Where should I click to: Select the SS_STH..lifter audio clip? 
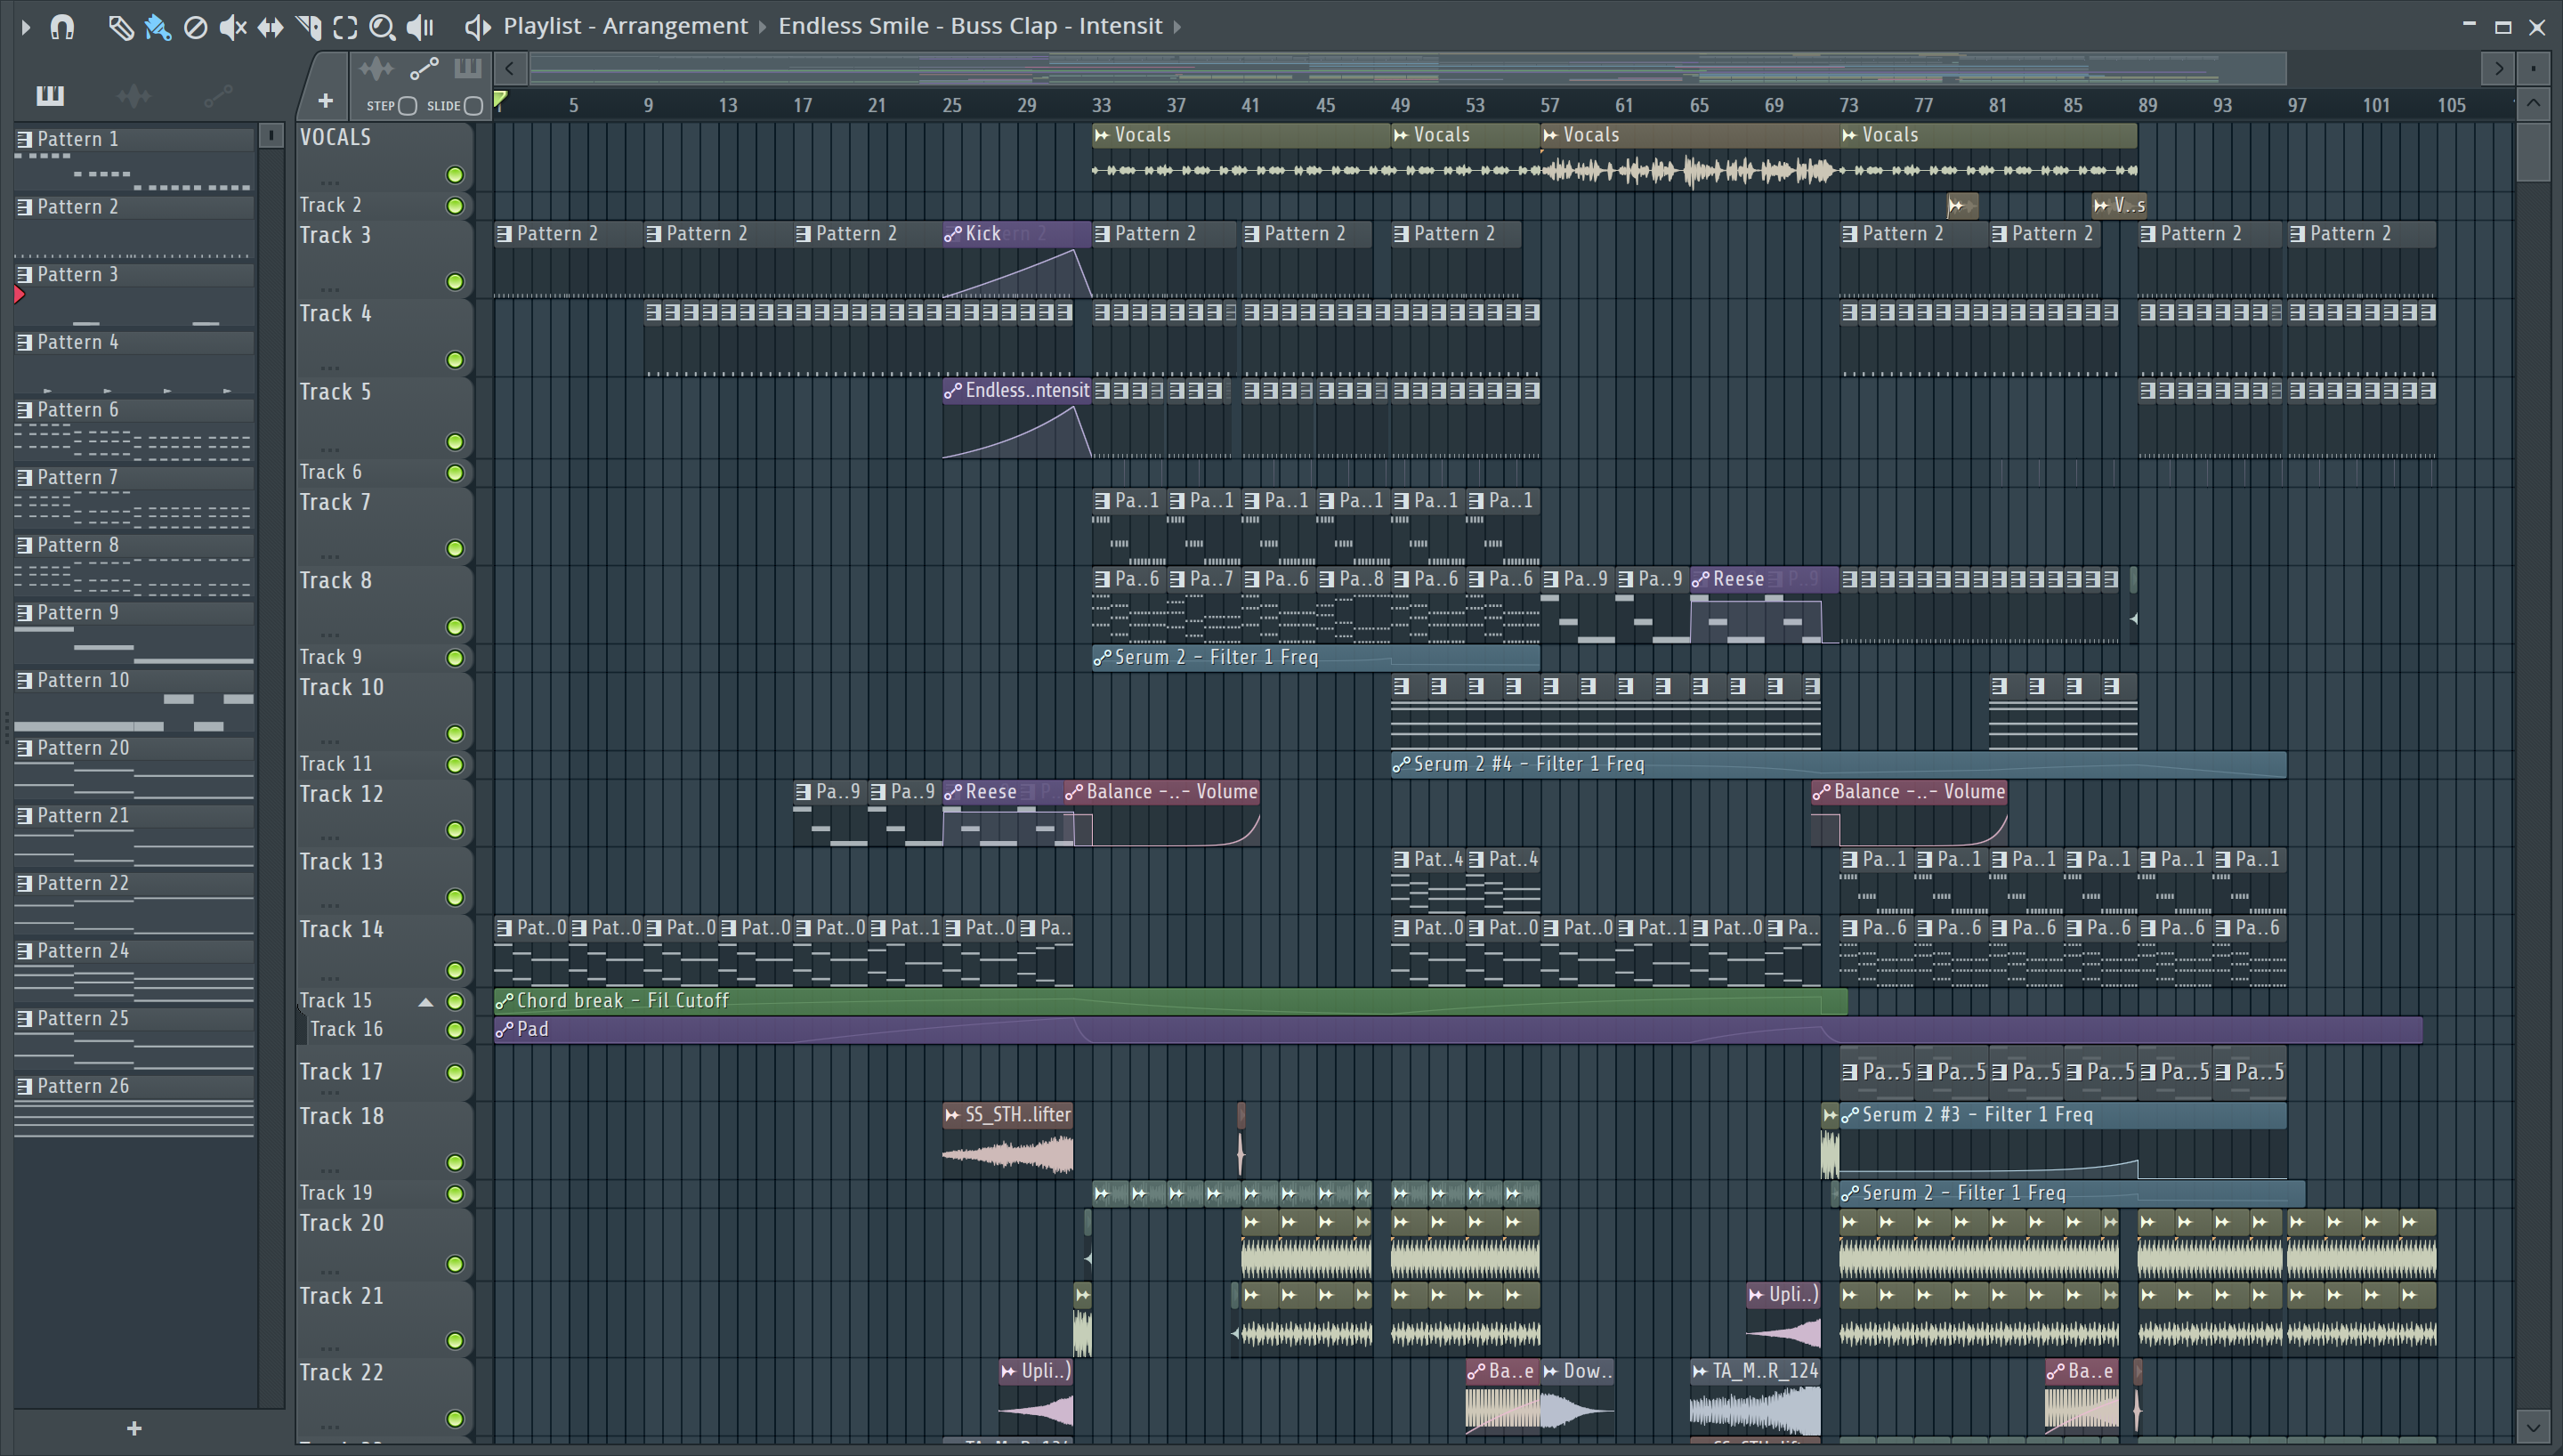coord(1007,1140)
